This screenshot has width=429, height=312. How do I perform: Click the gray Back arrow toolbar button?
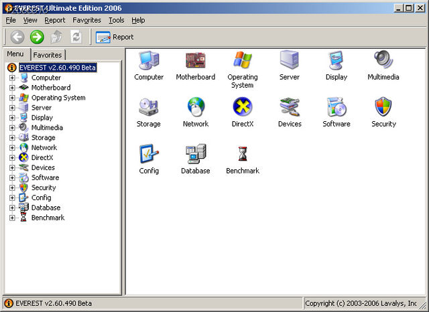click(x=17, y=37)
